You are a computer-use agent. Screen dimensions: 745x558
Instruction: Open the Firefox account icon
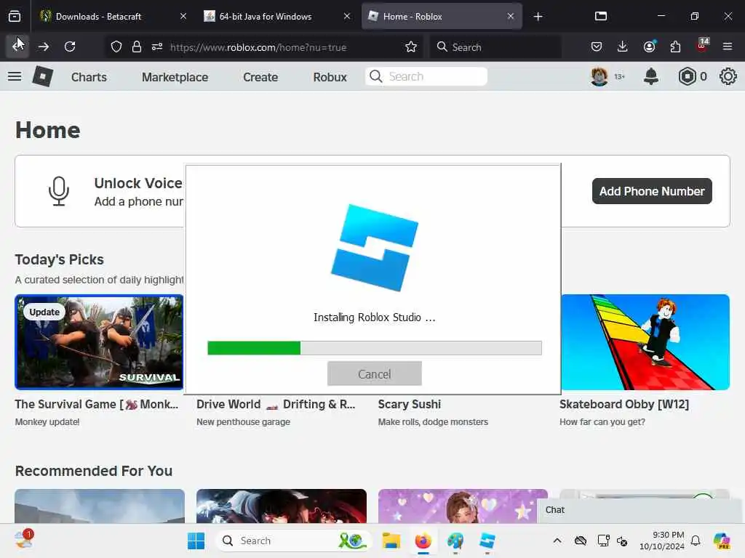(649, 46)
